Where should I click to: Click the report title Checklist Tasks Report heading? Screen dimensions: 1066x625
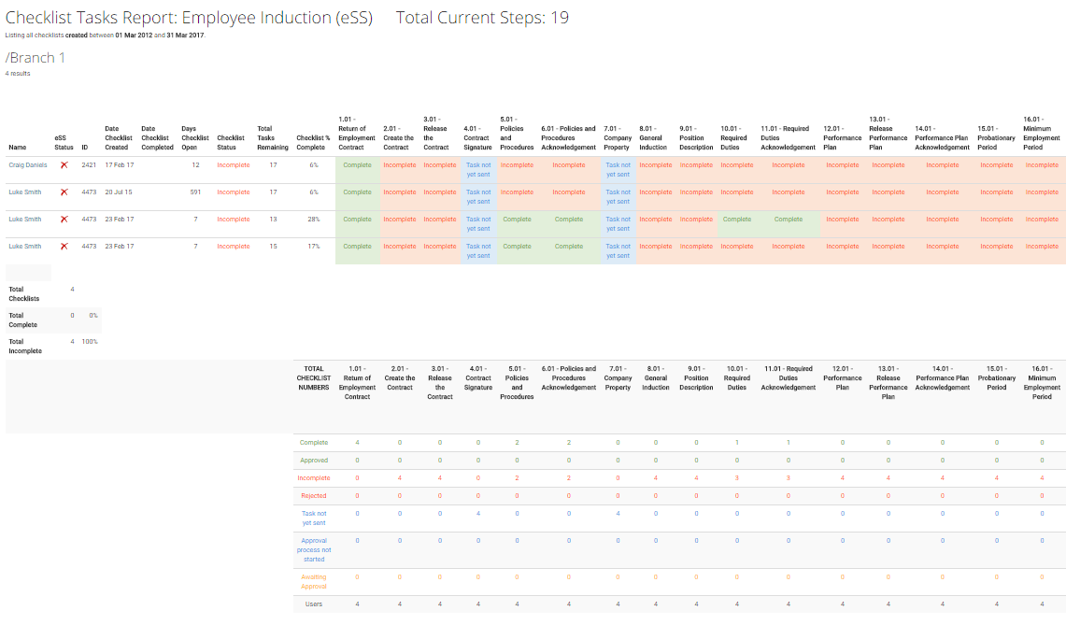pyautogui.click(x=189, y=18)
